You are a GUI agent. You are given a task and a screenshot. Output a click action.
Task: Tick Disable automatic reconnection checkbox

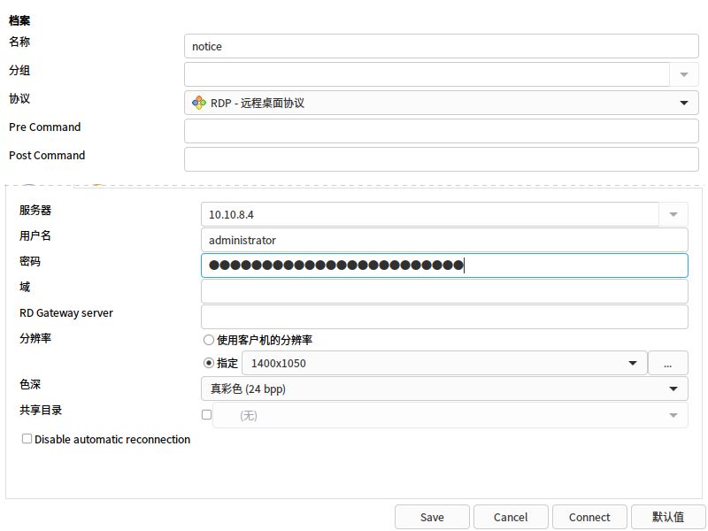[27, 439]
